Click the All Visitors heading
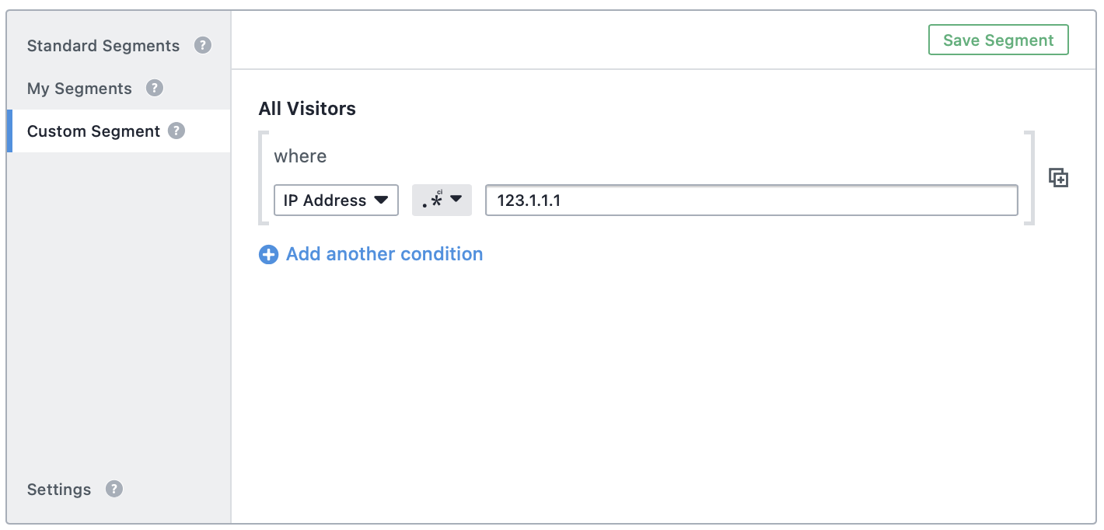This screenshot has width=1104, height=530. [307, 109]
